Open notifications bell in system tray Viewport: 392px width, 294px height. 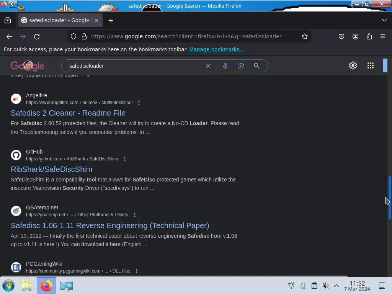tap(291, 286)
